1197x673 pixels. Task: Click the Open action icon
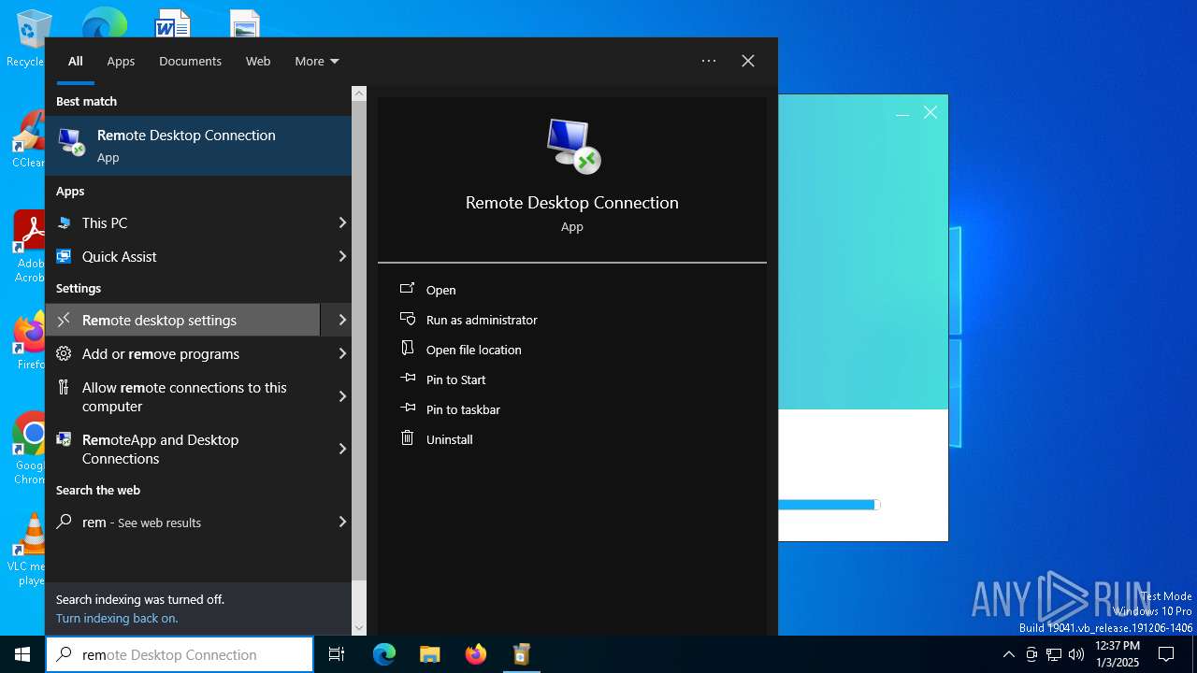(407, 289)
